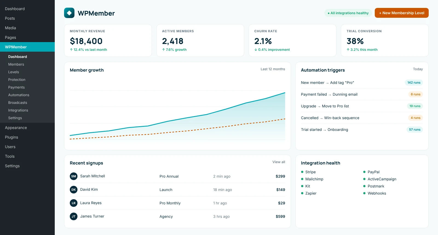Image resolution: width=438 pixels, height=235 pixels.
Task: Click the Zapier integration entry
Action: [x=309, y=193]
